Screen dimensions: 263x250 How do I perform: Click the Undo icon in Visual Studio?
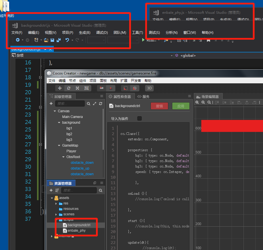[x=67, y=40]
